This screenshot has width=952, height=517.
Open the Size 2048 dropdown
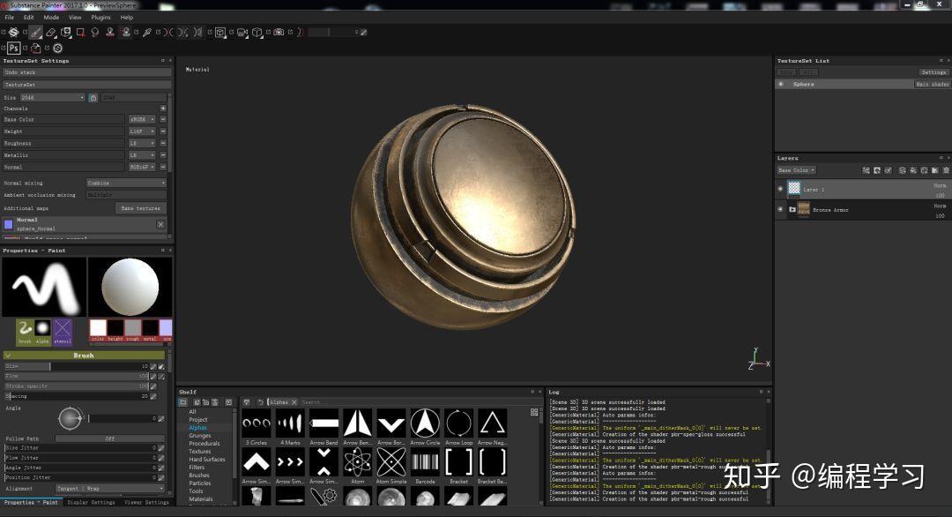[x=52, y=97]
